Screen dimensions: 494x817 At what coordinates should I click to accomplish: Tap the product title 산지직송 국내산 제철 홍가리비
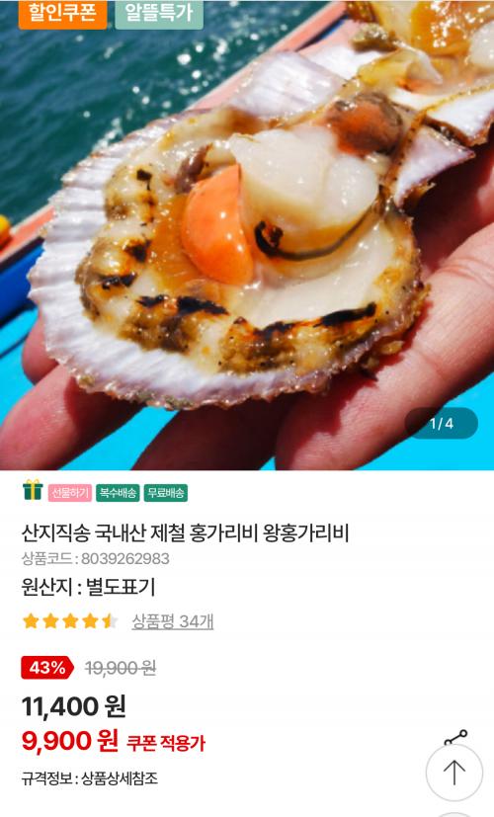(x=185, y=533)
